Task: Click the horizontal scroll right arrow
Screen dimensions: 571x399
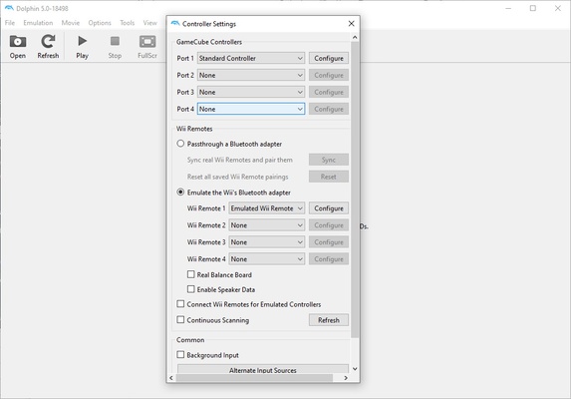Action: (346, 378)
